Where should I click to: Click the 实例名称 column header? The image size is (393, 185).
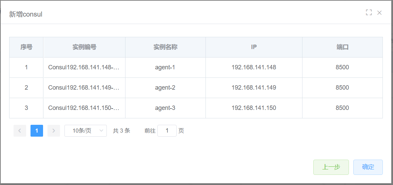(165, 47)
